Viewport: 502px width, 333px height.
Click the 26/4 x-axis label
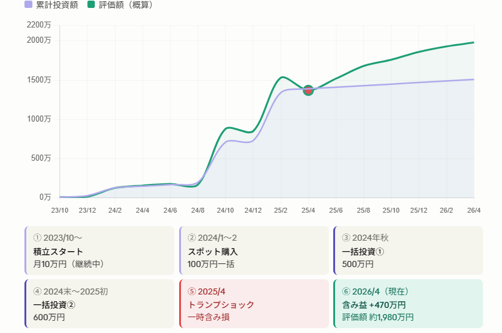(x=474, y=210)
